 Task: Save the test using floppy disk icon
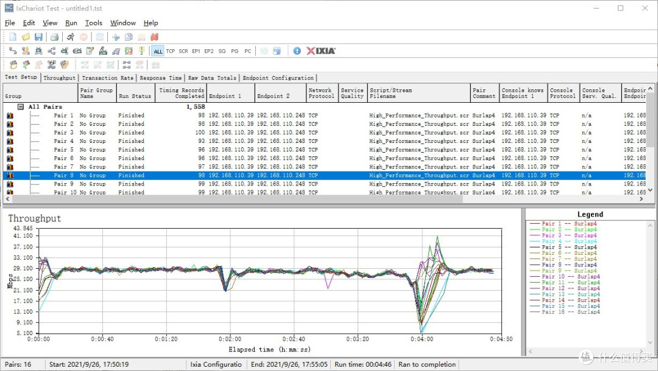pos(38,37)
